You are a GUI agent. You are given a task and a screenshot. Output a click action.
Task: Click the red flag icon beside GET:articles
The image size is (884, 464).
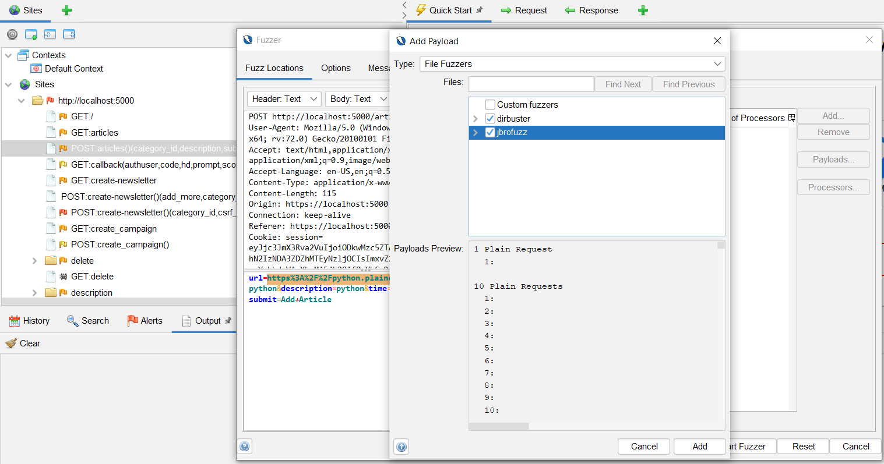coord(64,132)
